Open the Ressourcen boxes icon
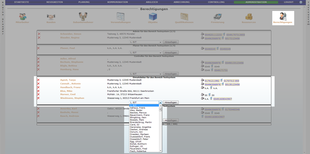Viewport: 310px width, 154px height. pos(249,17)
